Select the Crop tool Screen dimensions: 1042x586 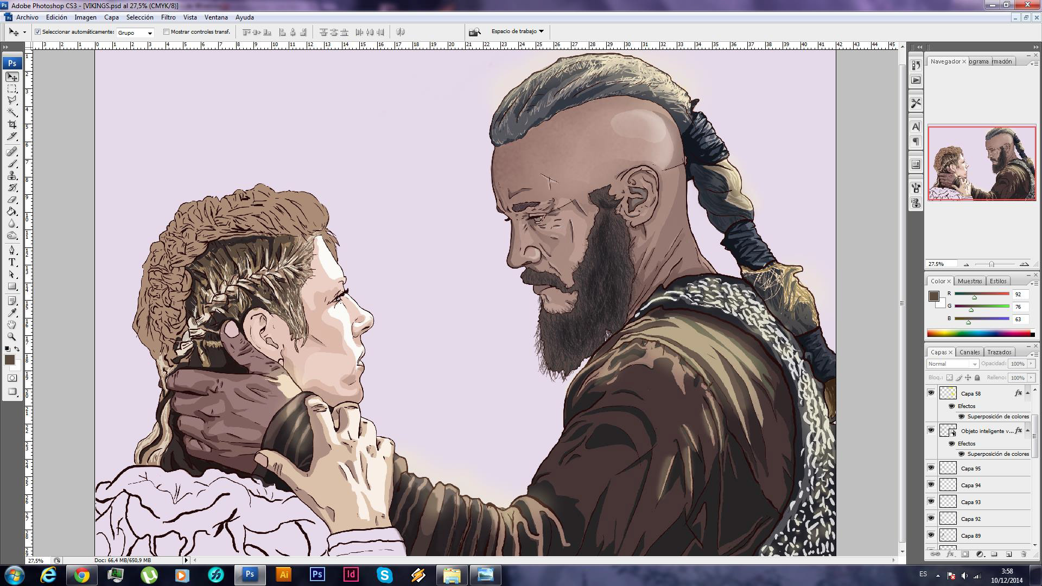12,125
